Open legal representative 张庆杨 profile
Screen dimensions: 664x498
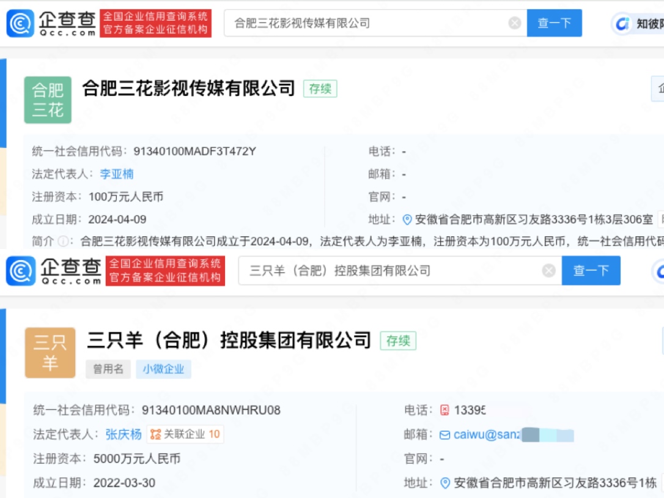point(124,434)
